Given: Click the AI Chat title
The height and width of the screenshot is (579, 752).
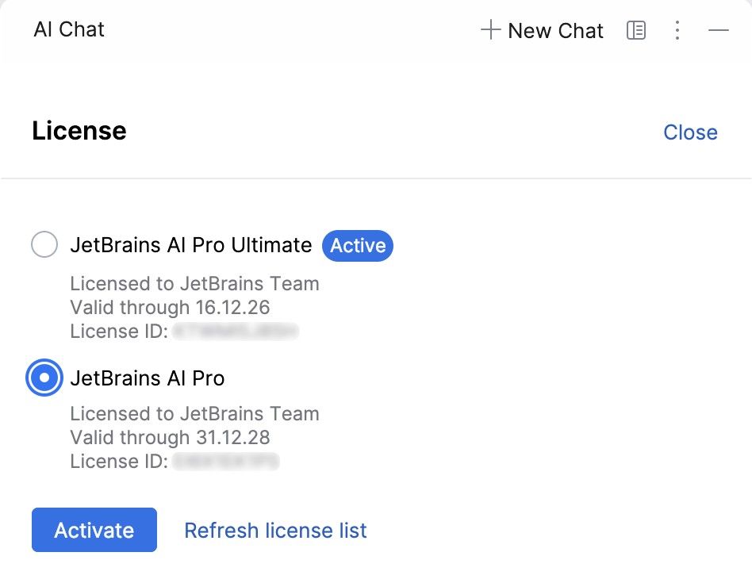Looking at the screenshot, I should click(69, 29).
